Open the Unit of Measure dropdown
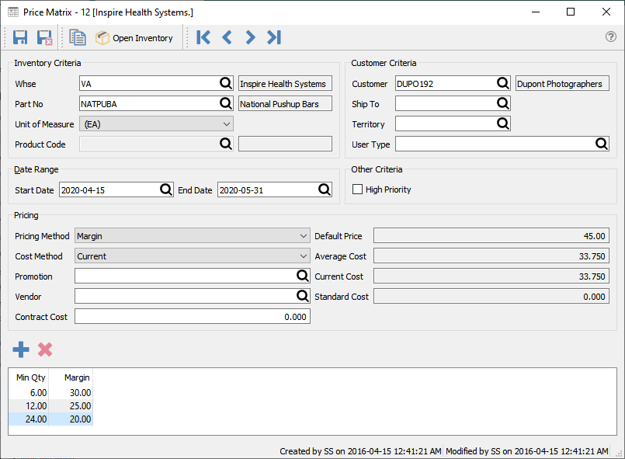 point(226,124)
